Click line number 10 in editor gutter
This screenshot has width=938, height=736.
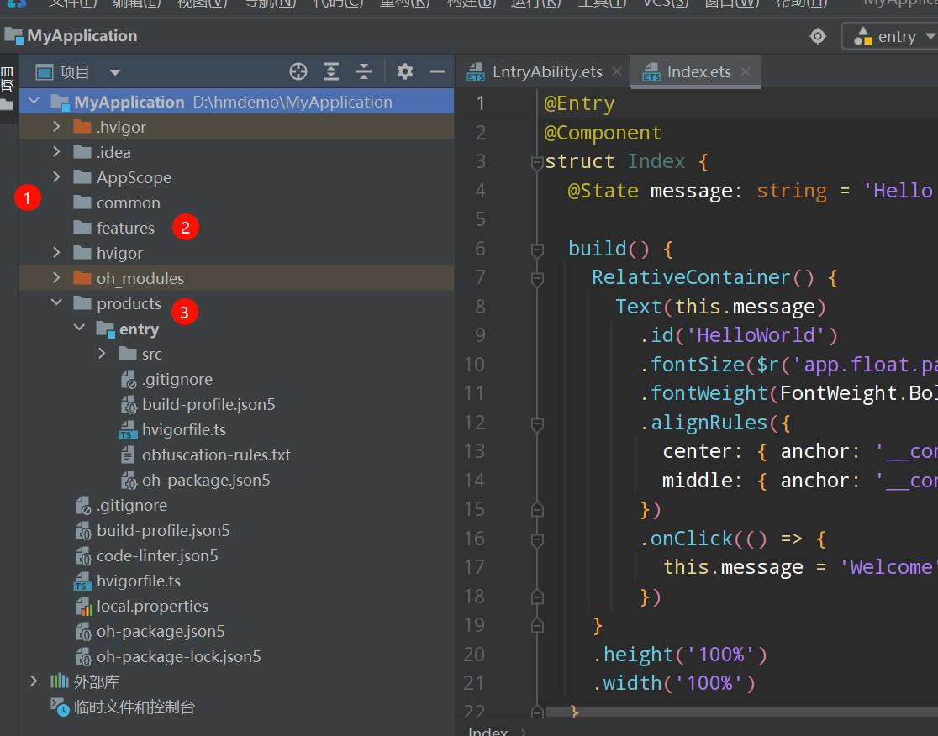click(474, 364)
